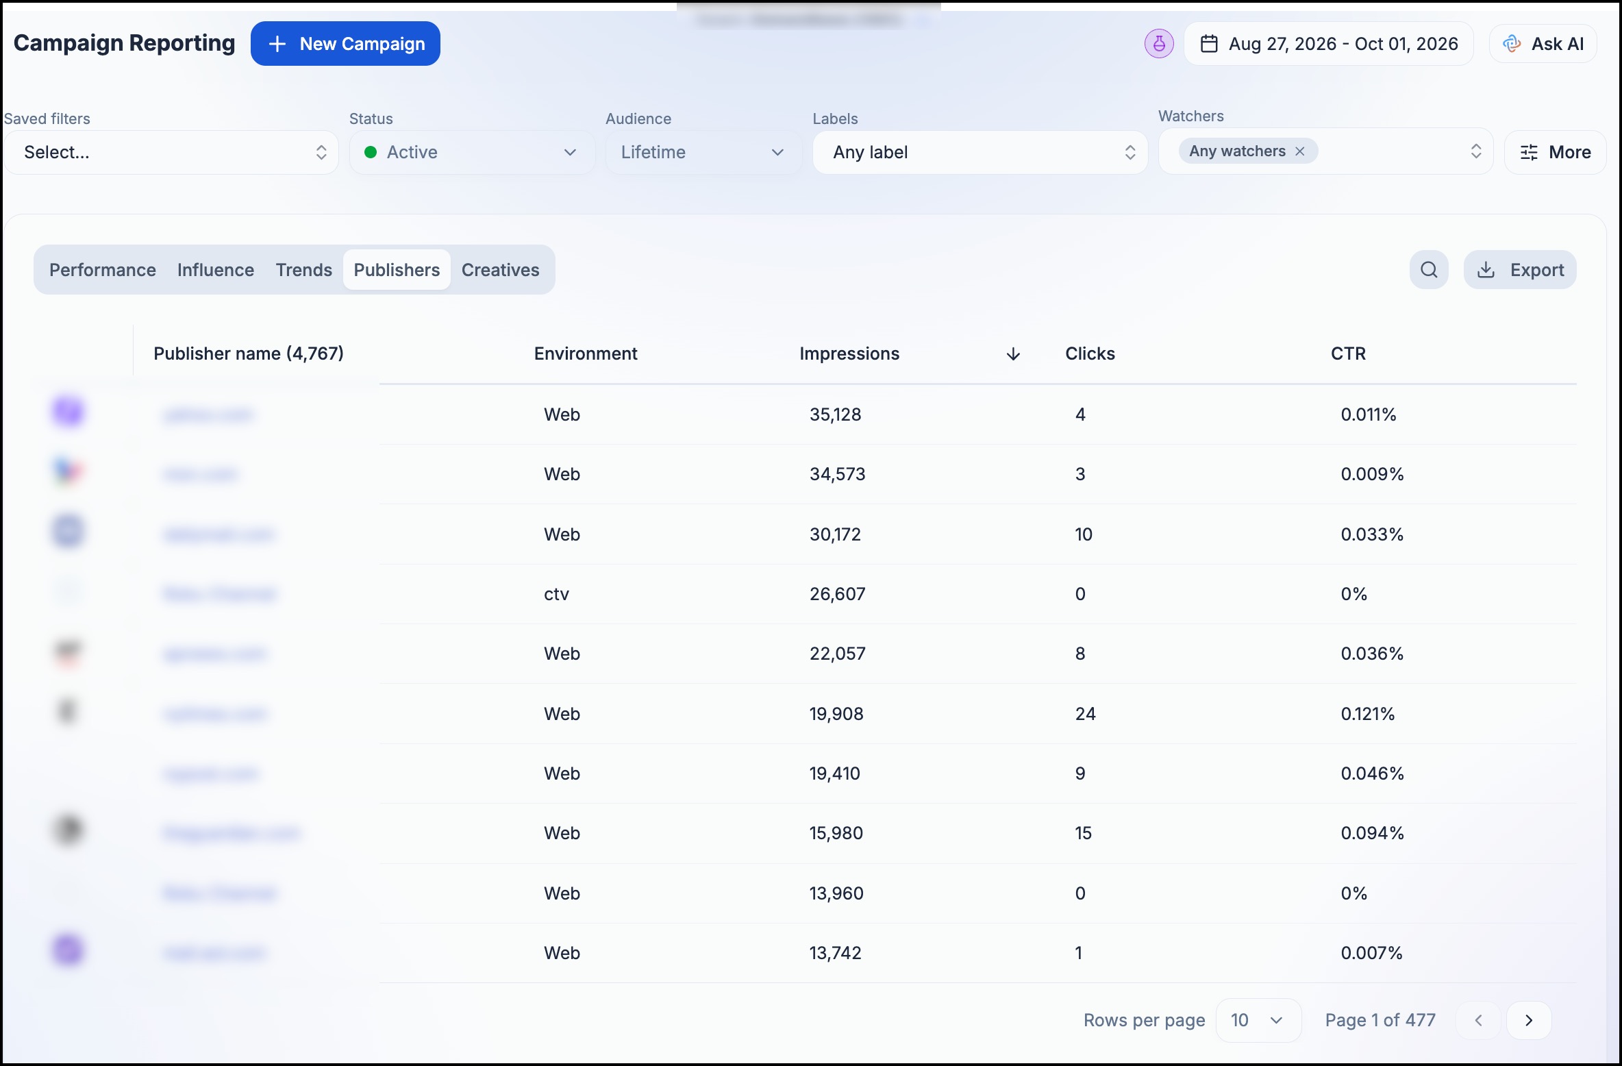This screenshot has height=1066, width=1622.
Task: Switch to the Performance tab
Action: point(103,270)
